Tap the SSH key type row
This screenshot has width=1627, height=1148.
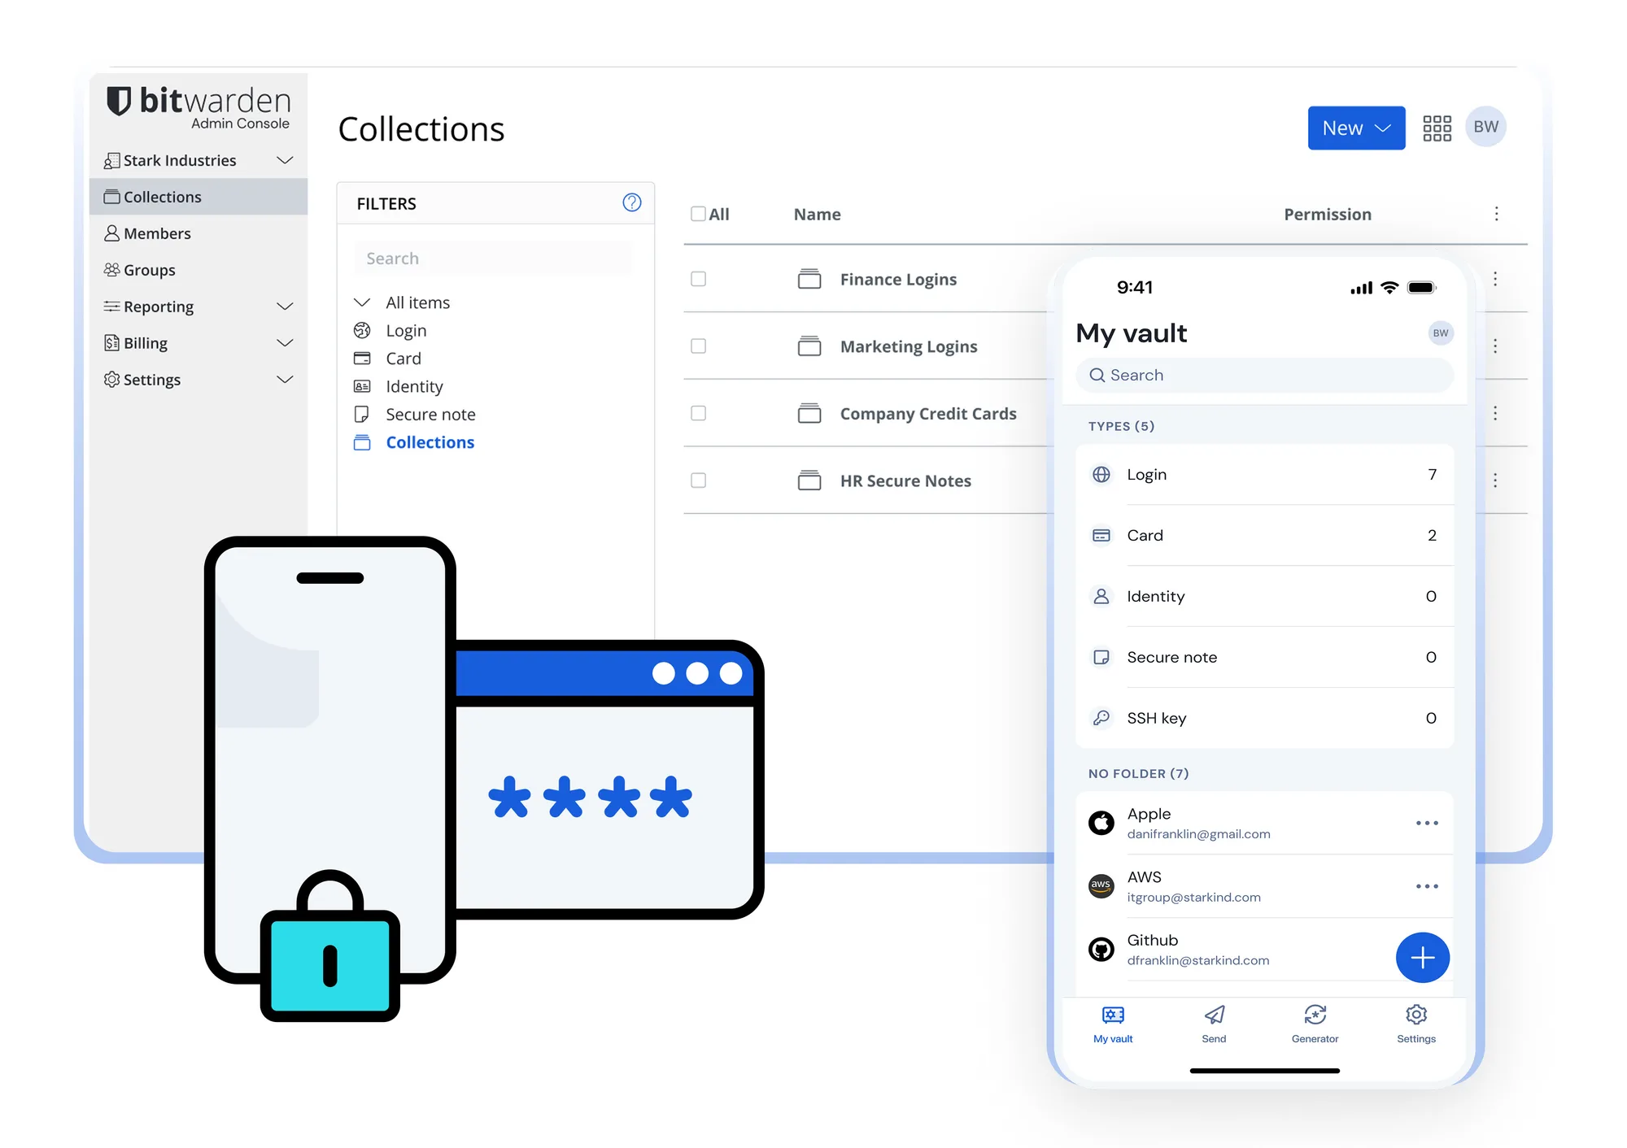(x=1264, y=718)
